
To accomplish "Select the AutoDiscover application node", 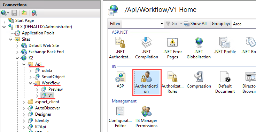I will coord(47,108).
